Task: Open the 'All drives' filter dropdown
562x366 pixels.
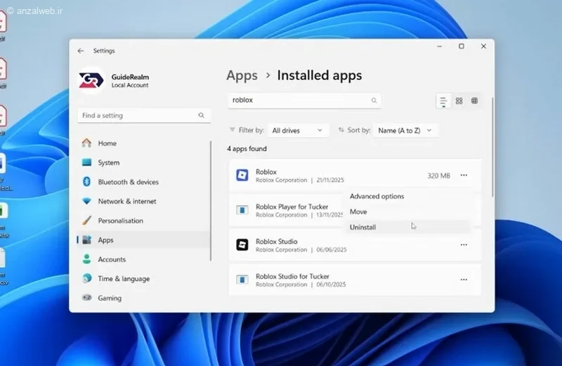Action: [297, 131]
